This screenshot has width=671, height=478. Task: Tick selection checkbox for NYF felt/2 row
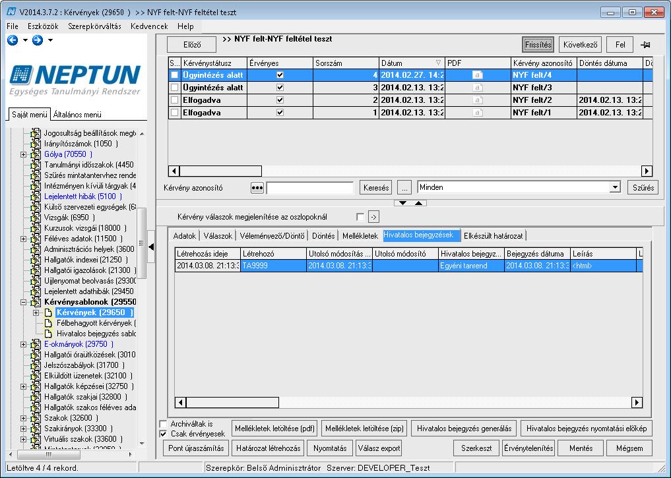pyautogui.click(x=175, y=100)
